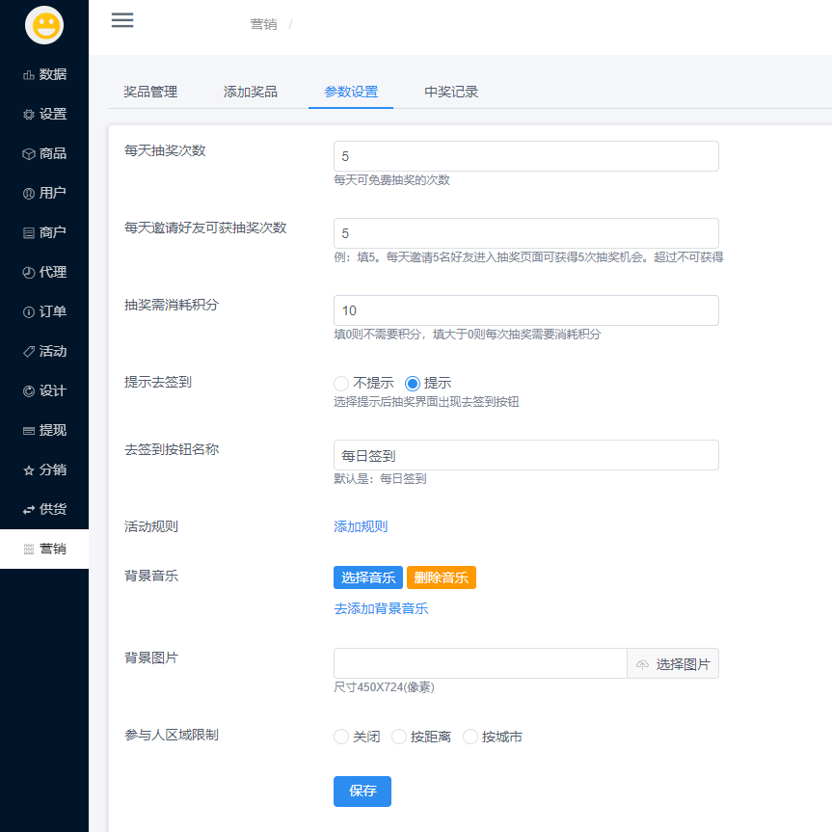This screenshot has height=832, width=832.
Task: Open the 供货 sidebar section
Action: point(44,509)
